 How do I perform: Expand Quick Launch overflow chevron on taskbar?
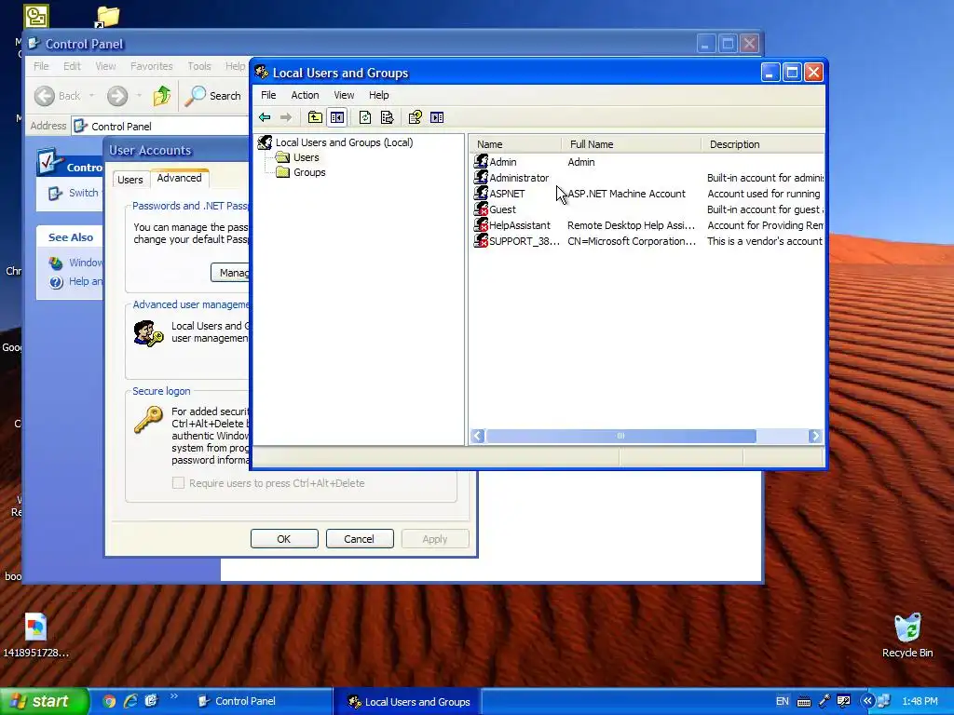coord(173,696)
